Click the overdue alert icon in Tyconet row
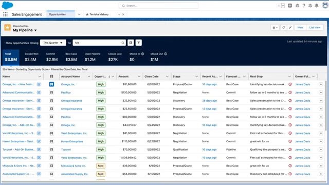Screen dimensions: 329x185 (290, 150)
